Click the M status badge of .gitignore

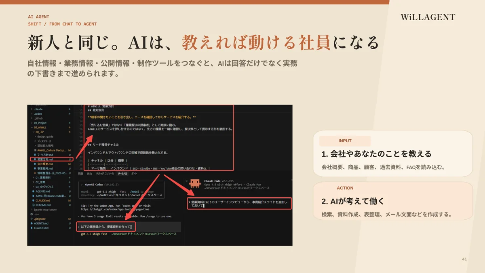coord(70,219)
